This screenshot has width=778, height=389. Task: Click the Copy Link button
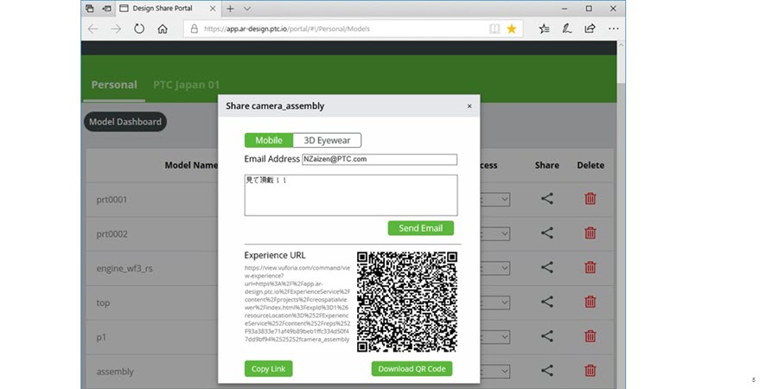[268, 369]
